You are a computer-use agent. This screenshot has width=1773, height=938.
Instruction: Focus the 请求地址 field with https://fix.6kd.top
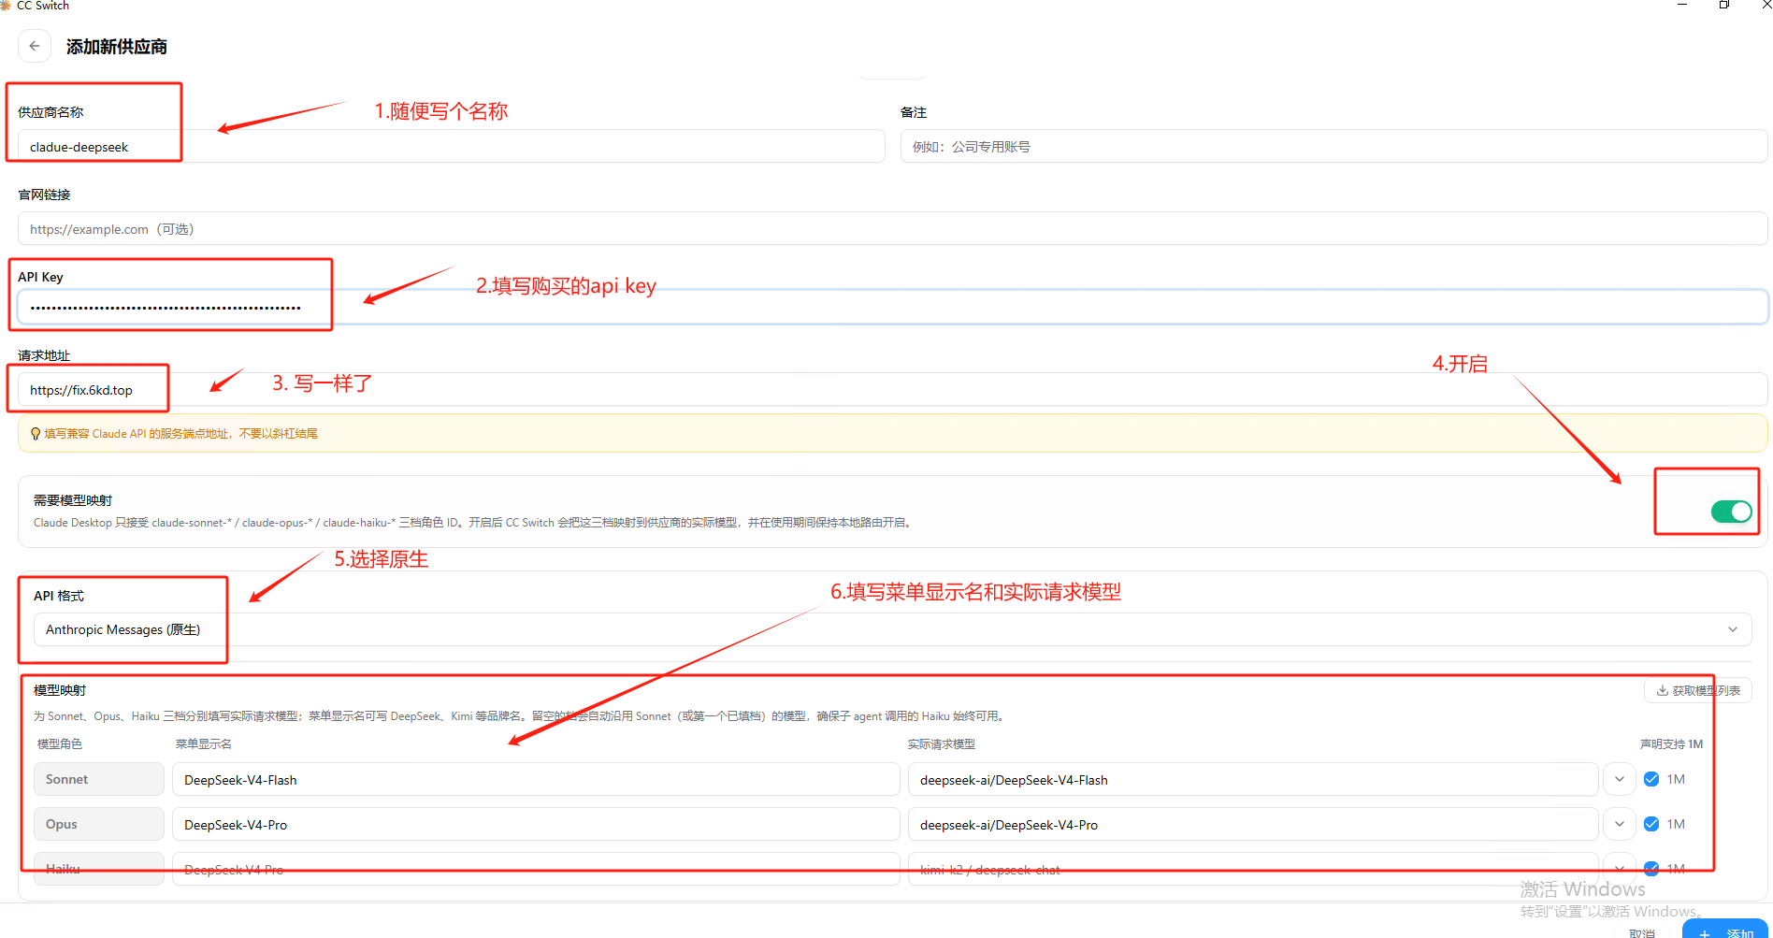[x=892, y=390]
